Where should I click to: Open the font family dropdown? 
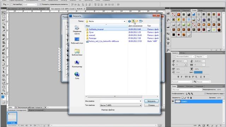tap(194, 56)
